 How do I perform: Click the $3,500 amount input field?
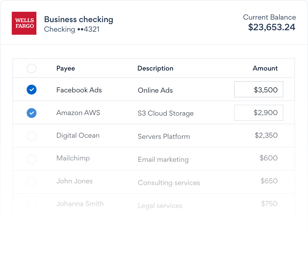(x=258, y=89)
